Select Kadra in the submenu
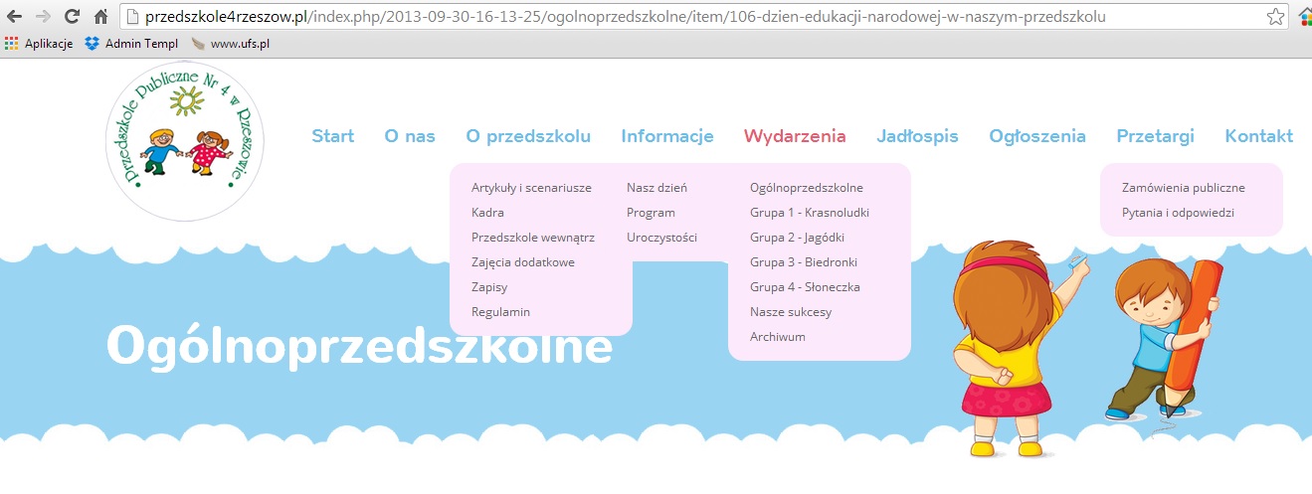Viewport: 1312px width, 494px height. click(x=487, y=213)
